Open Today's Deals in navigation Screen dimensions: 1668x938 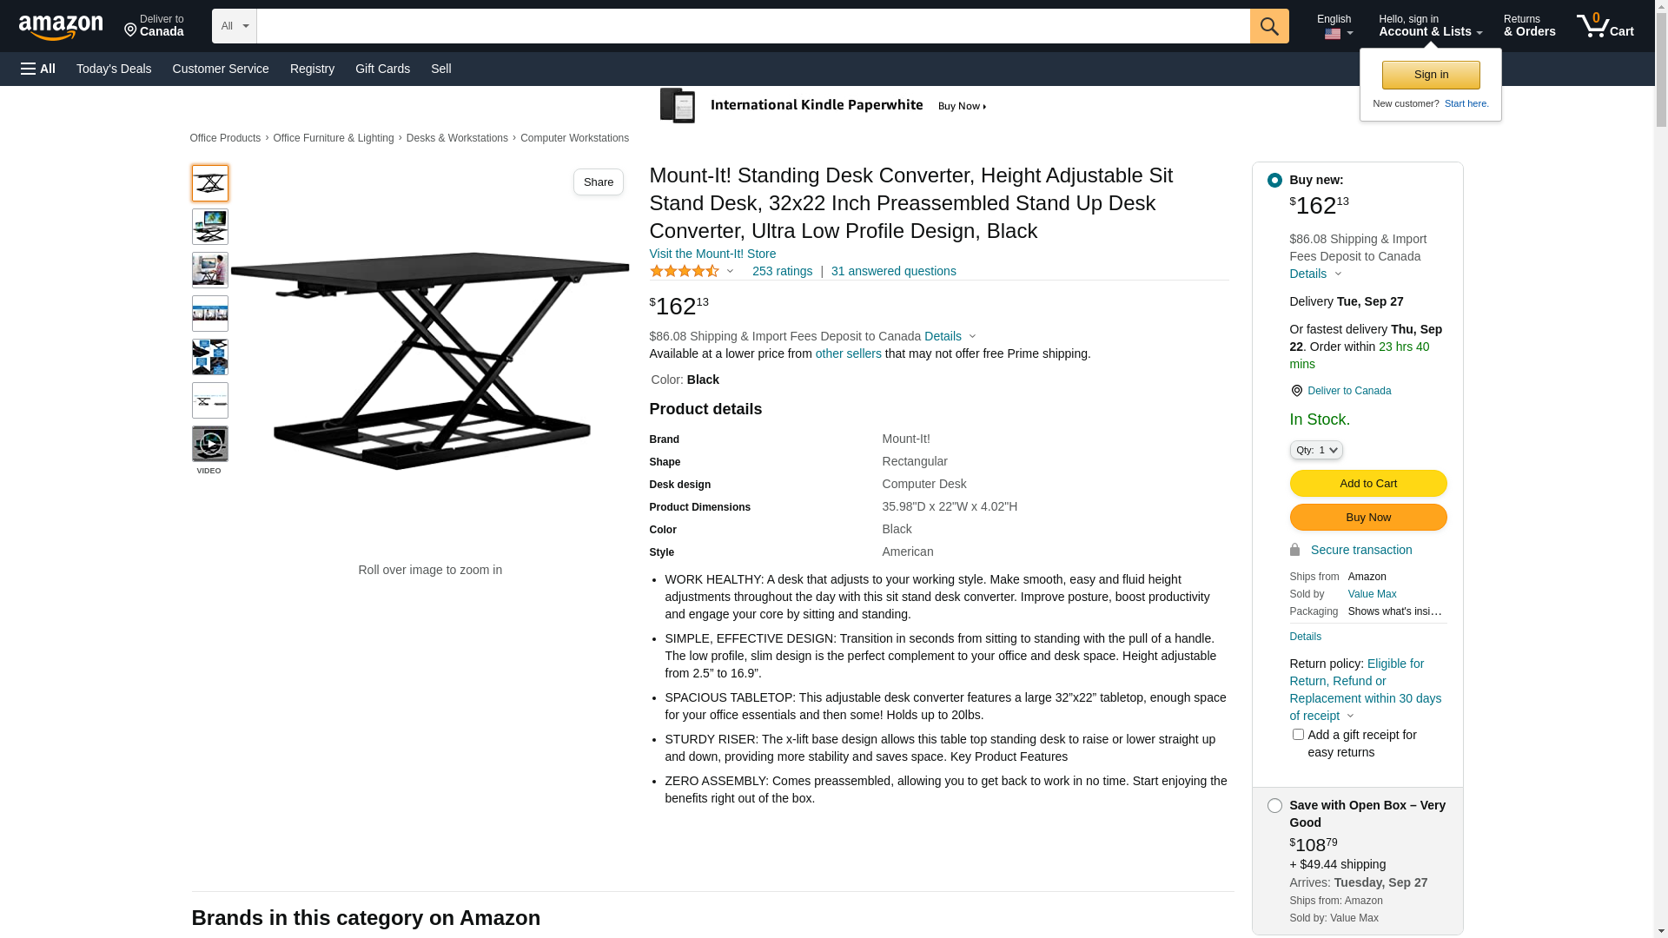pos(114,69)
